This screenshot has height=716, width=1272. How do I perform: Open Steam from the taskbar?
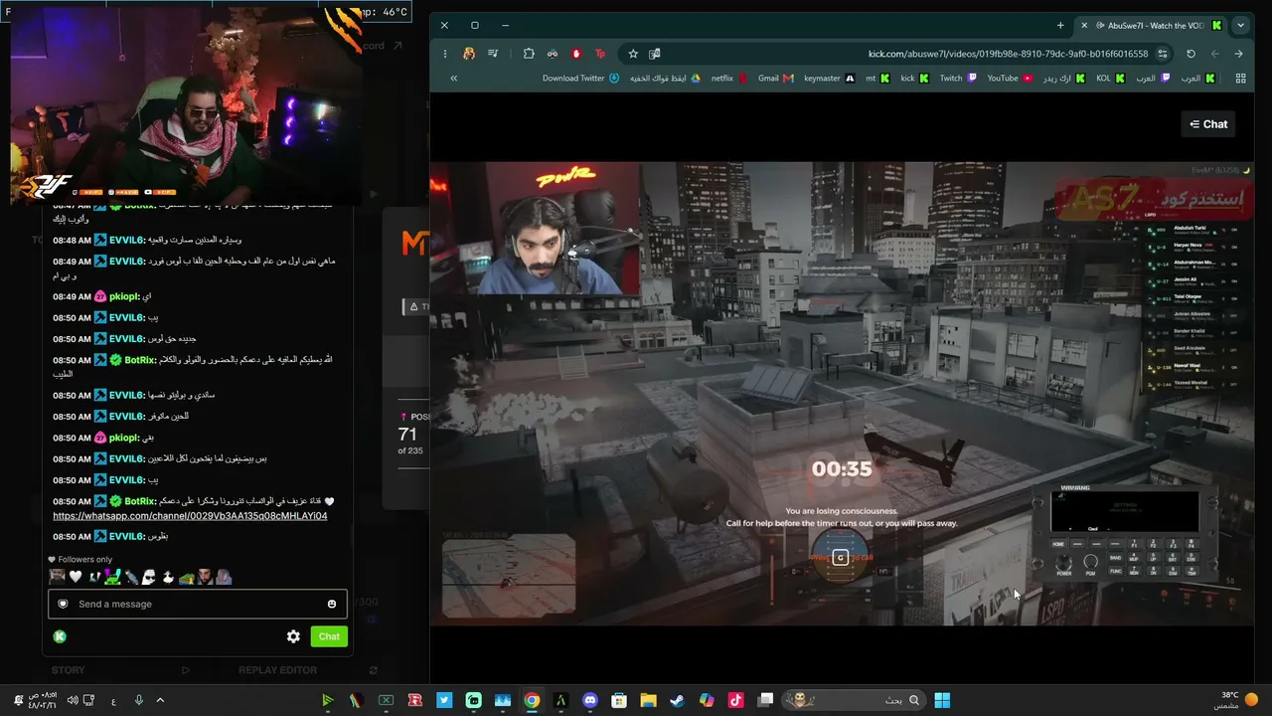pos(677,700)
